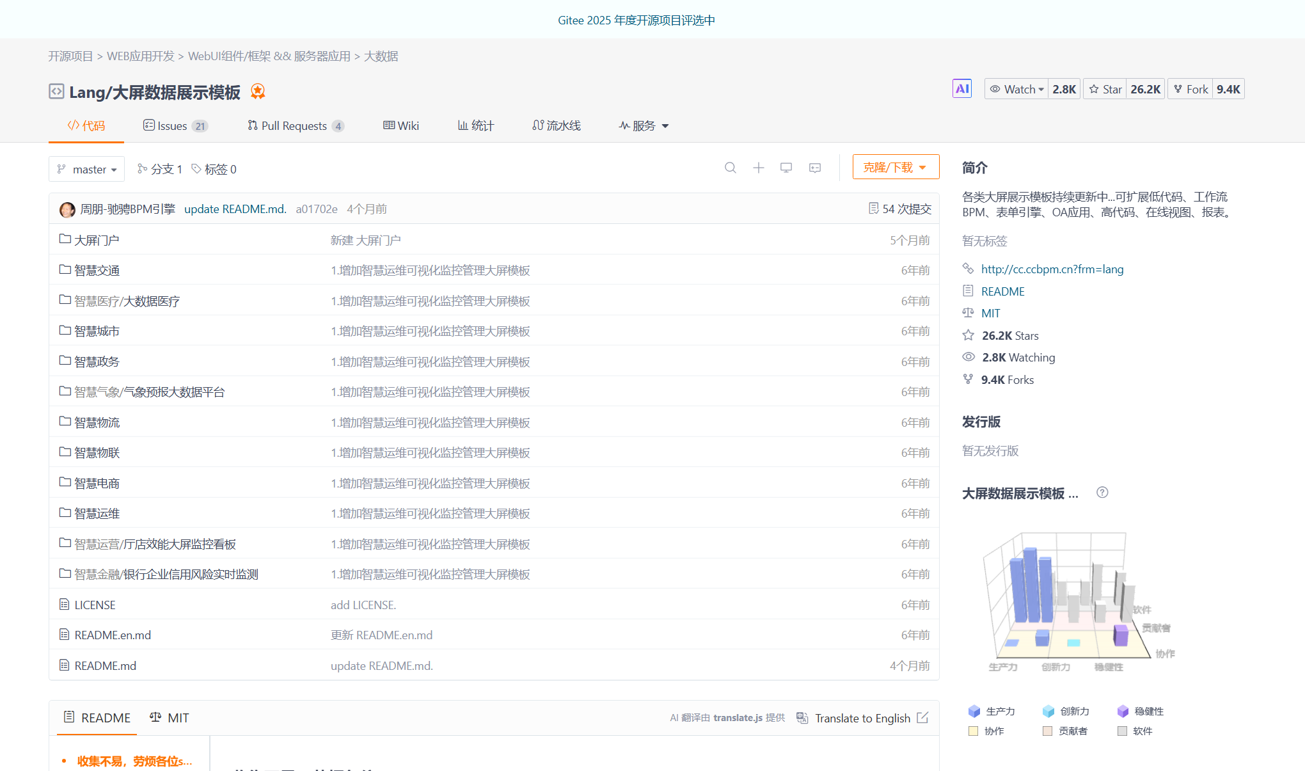The width and height of the screenshot is (1305, 771).
Task: Click the link icon beside the project URL
Action: [969, 269]
